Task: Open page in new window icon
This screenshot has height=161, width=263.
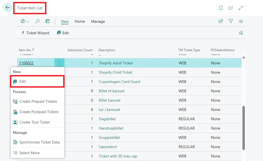Action: pos(231,8)
